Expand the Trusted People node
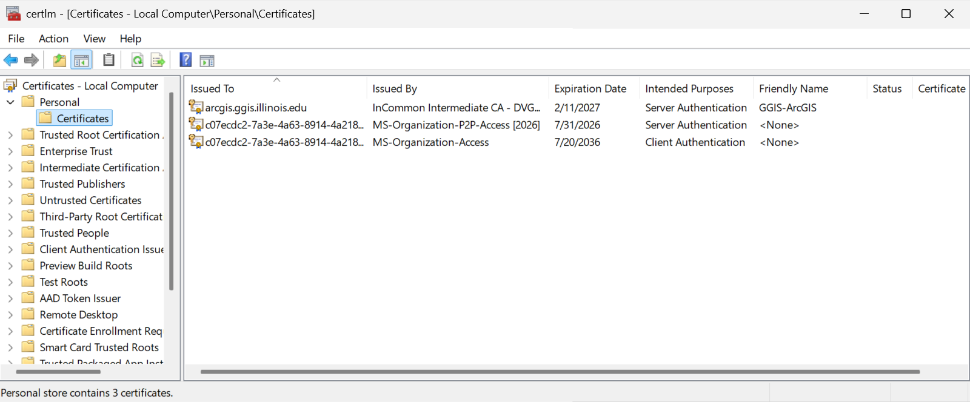This screenshot has width=970, height=402. click(x=10, y=232)
